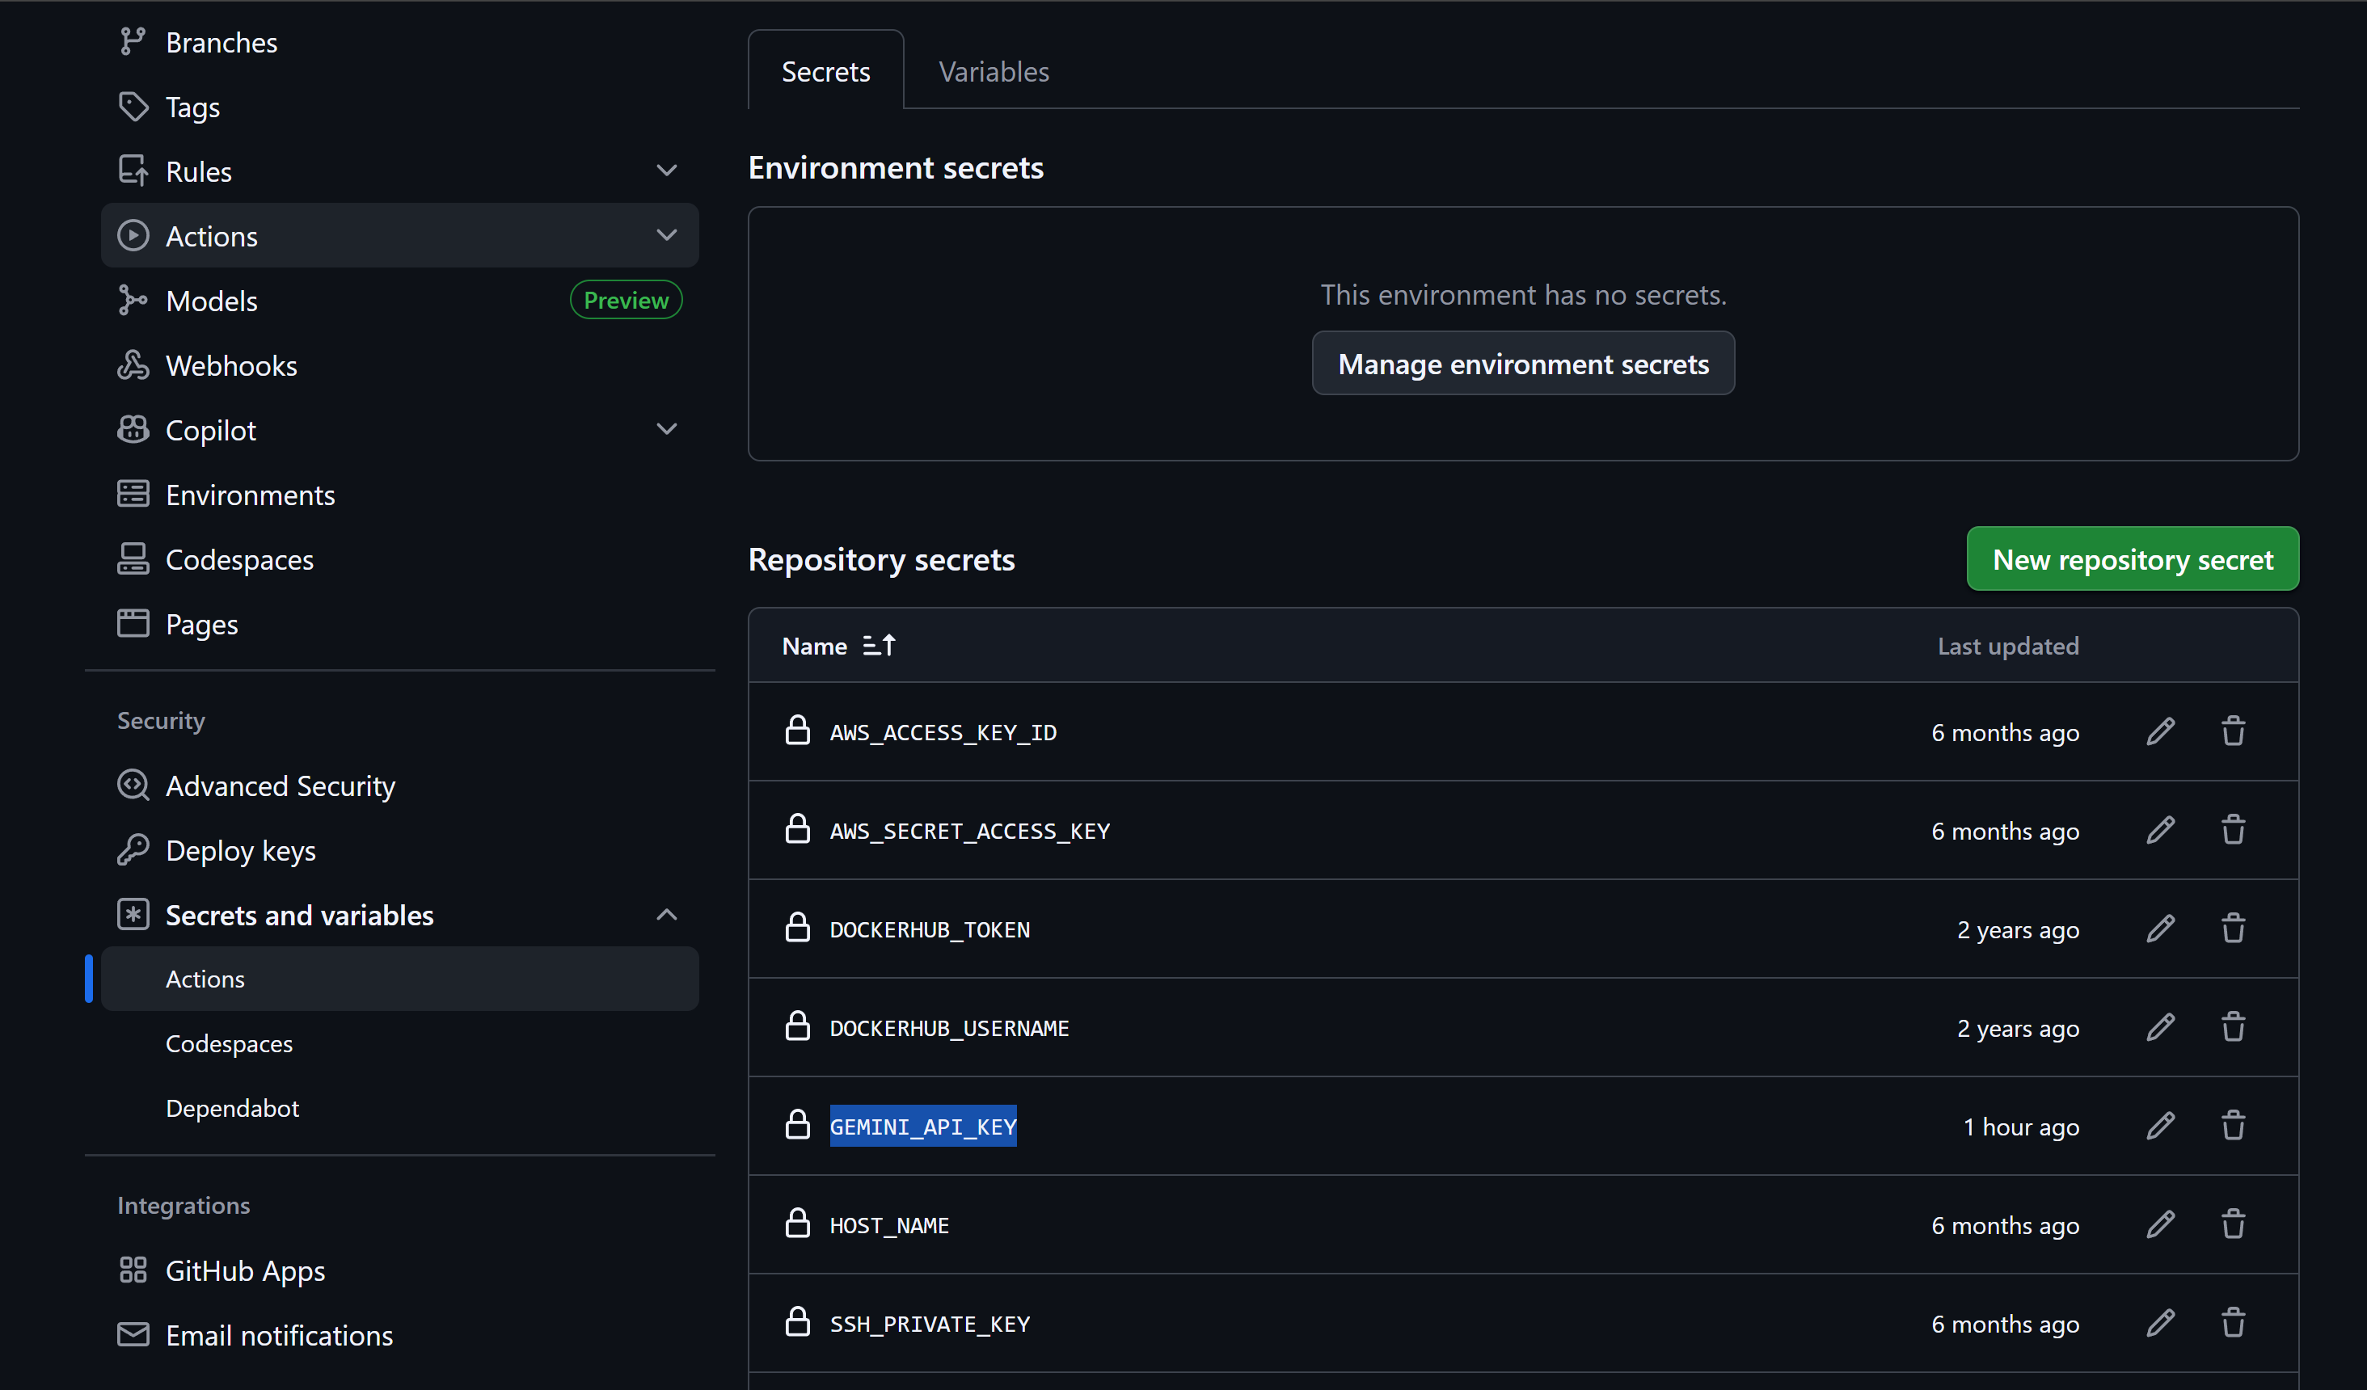
Task: Expand the Rules section chevron
Action: click(x=667, y=171)
